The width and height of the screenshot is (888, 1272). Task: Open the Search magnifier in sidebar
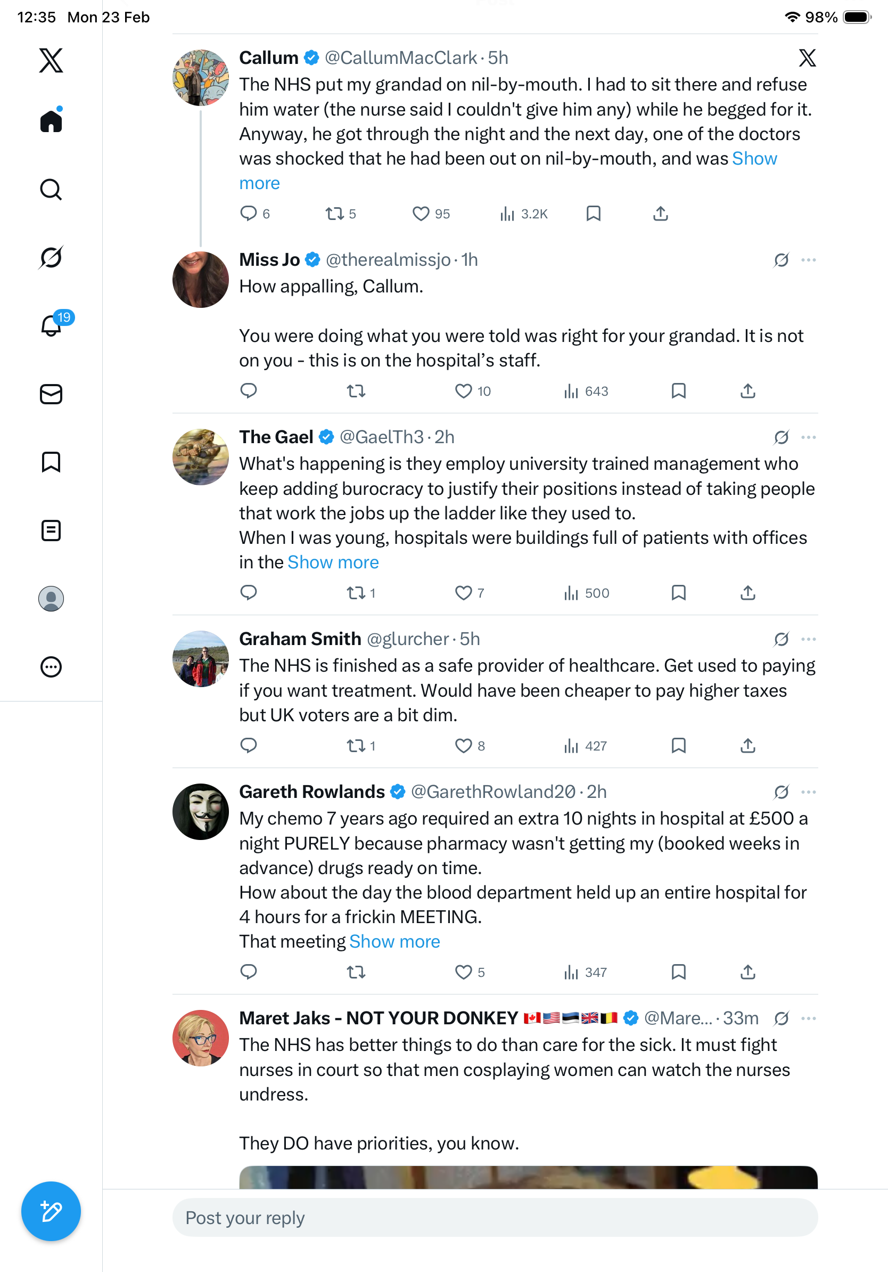pos(51,190)
